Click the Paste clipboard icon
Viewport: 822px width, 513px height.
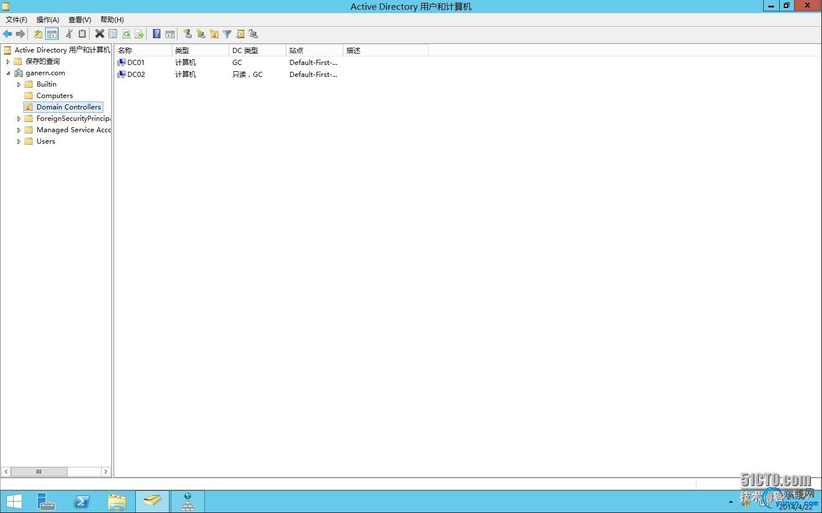point(82,34)
